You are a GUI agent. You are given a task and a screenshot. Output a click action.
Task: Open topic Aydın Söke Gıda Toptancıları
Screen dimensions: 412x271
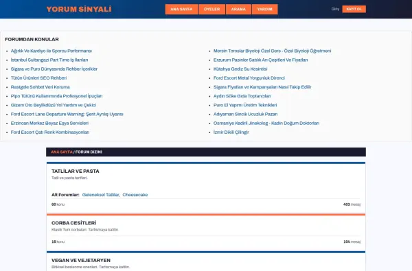tap(242, 96)
